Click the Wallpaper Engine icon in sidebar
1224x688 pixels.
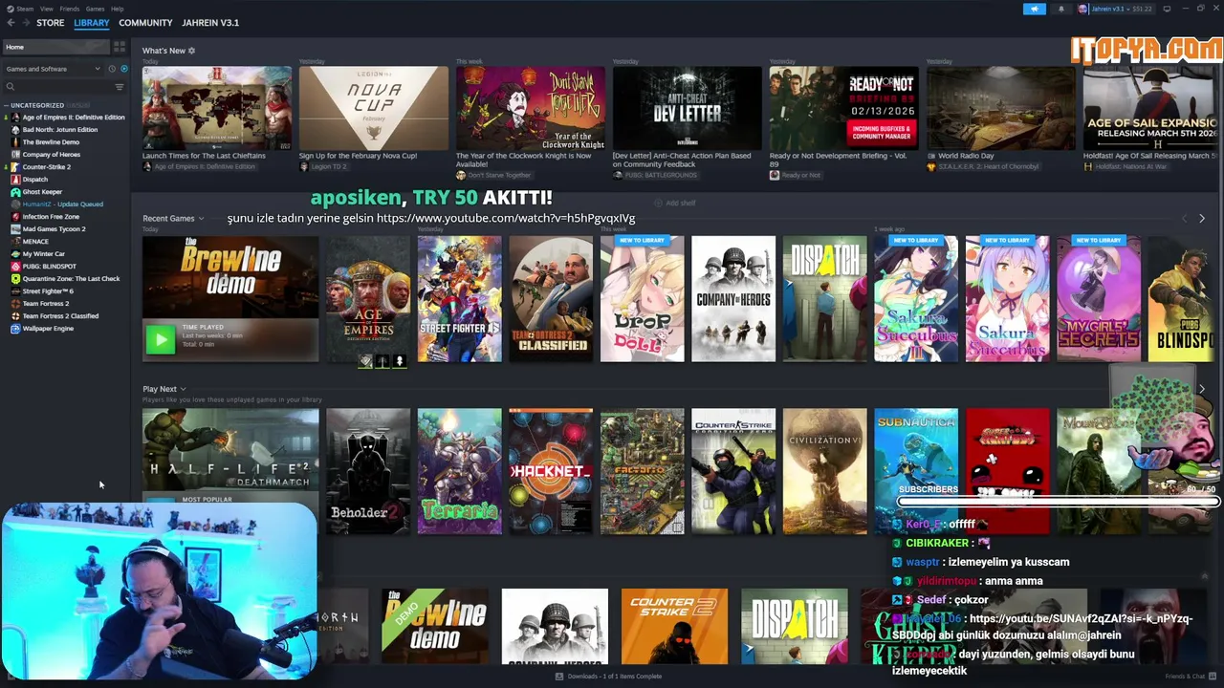(x=15, y=329)
